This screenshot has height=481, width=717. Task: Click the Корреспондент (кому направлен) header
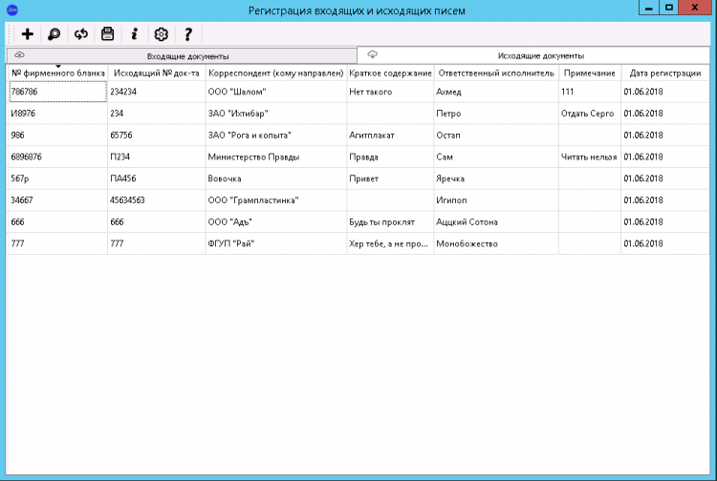(x=275, y=73)
